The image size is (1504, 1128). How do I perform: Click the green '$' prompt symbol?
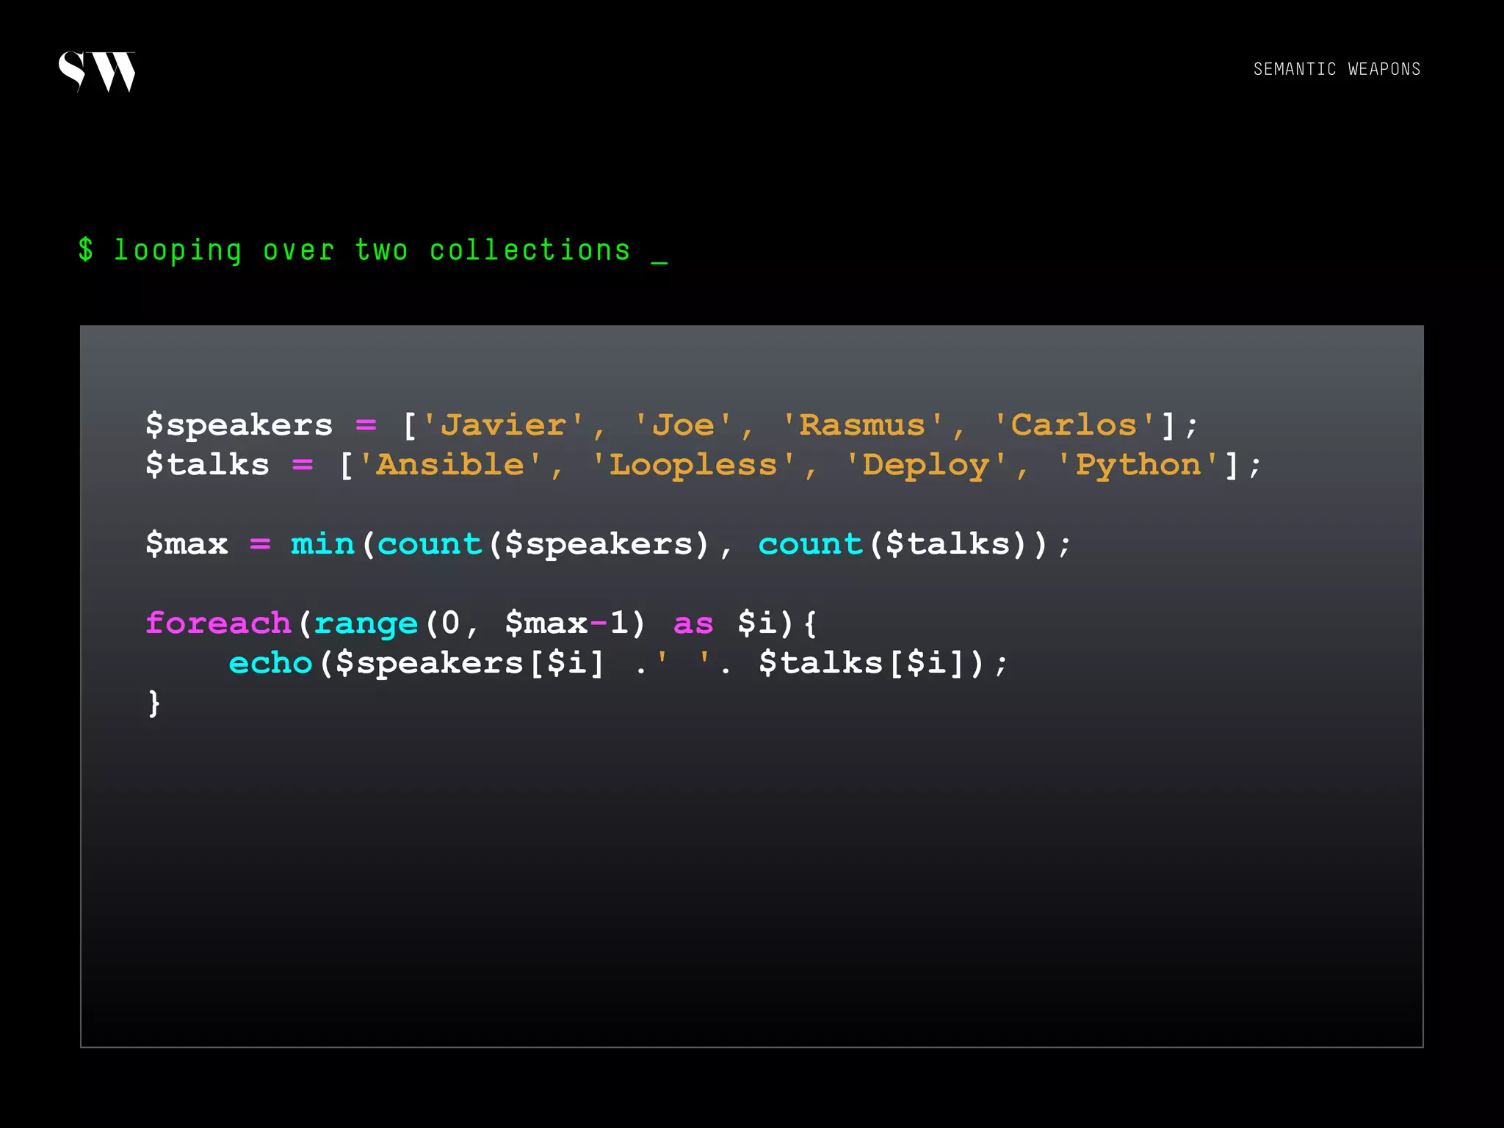coord(86,250)
